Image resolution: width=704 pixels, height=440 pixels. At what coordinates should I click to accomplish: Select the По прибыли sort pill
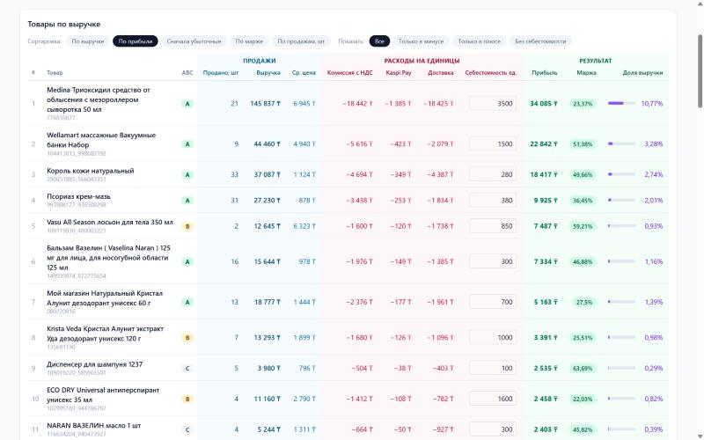click(x=136, y=41)
